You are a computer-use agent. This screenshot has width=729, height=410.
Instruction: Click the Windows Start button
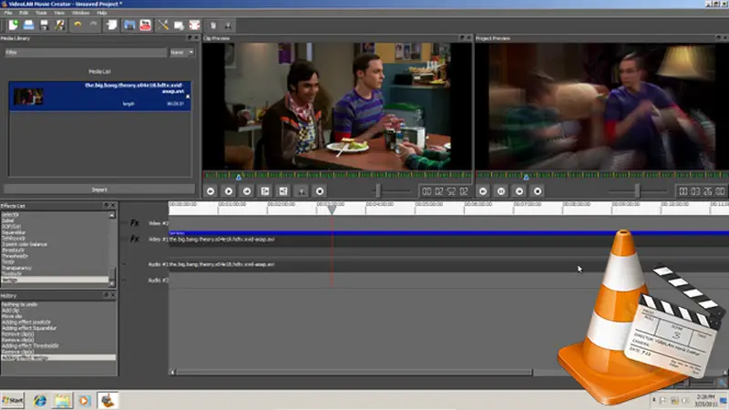(13, 400)
